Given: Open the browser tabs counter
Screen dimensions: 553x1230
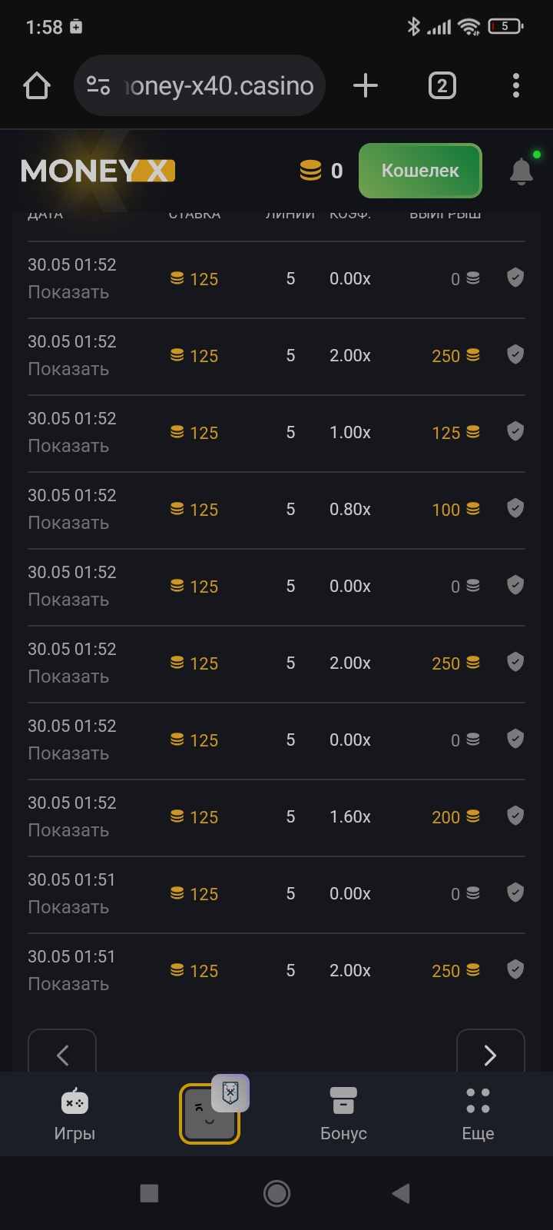Looking at the screenshot, I should point(442,85).
